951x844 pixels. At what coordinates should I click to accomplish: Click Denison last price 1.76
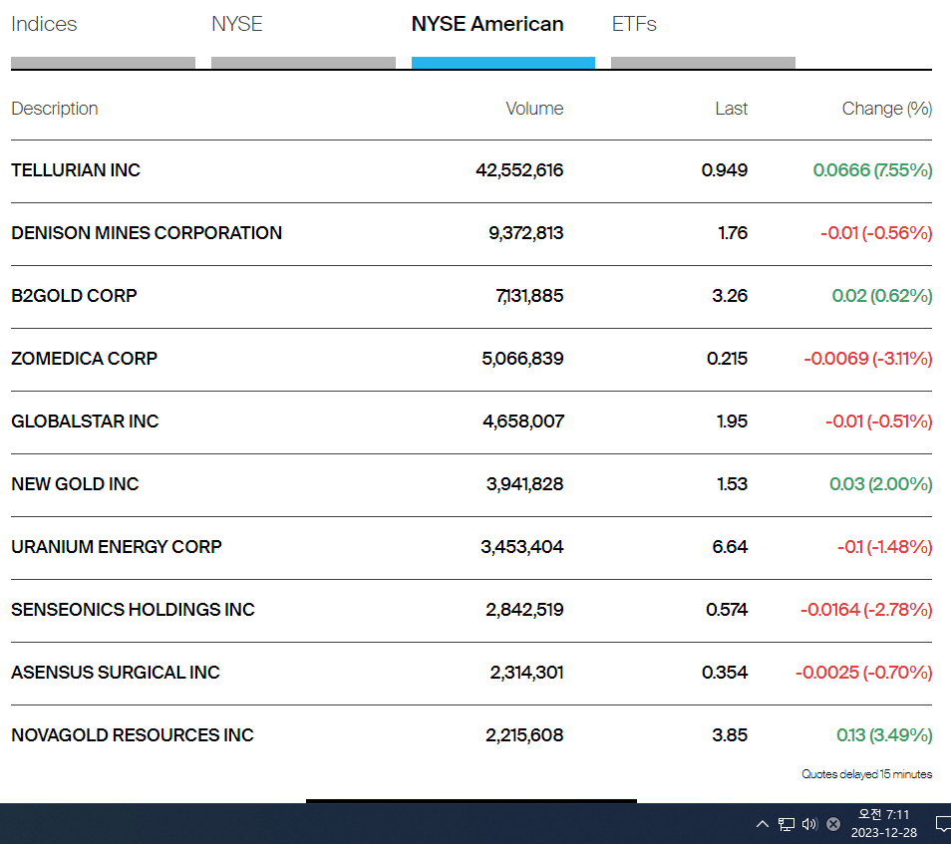(733, 233)
